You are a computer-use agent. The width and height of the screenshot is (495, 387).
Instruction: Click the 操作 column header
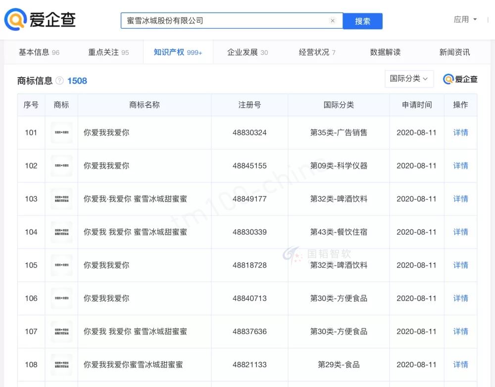click(x=460, y=105)
